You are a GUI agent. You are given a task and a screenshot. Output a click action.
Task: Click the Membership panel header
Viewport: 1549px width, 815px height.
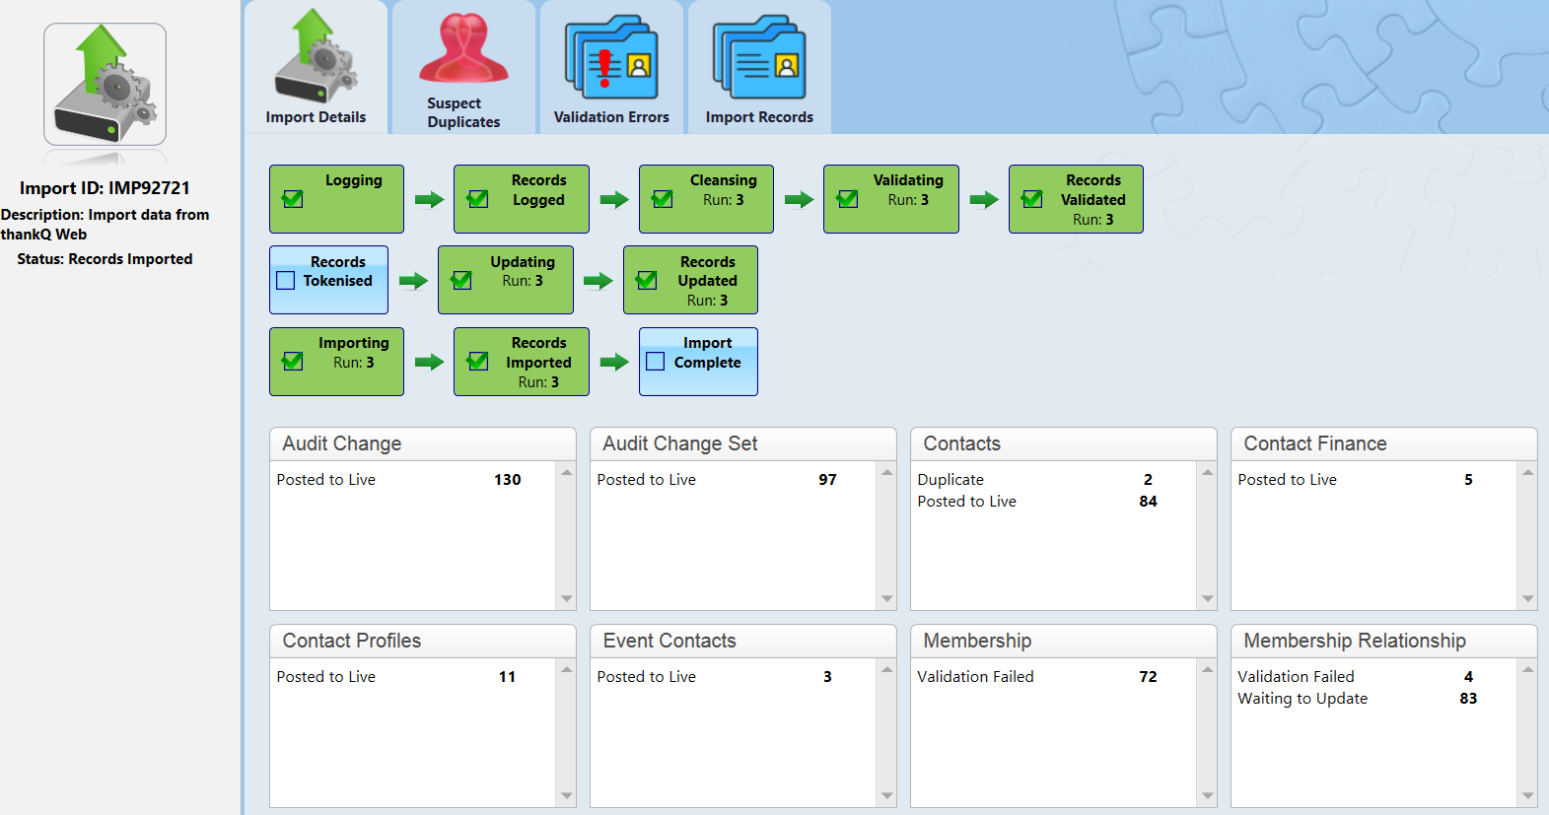click(x=1063, y=641)
